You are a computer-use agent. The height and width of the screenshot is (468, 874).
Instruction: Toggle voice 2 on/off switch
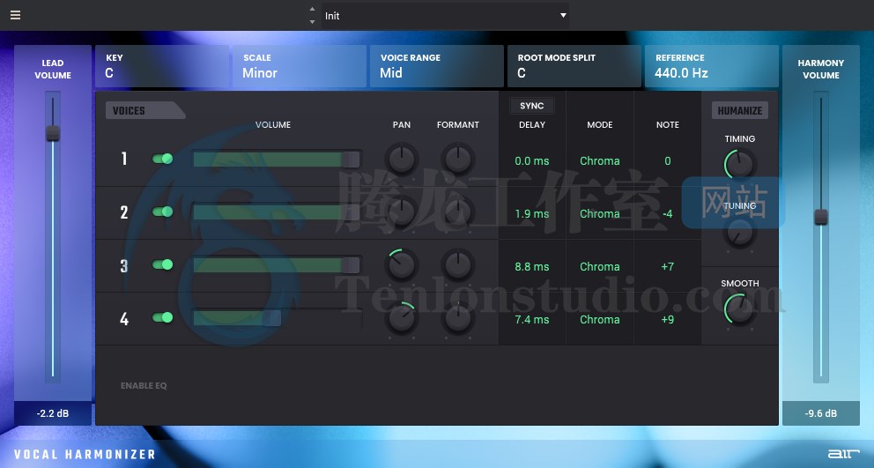click(163, 212)
